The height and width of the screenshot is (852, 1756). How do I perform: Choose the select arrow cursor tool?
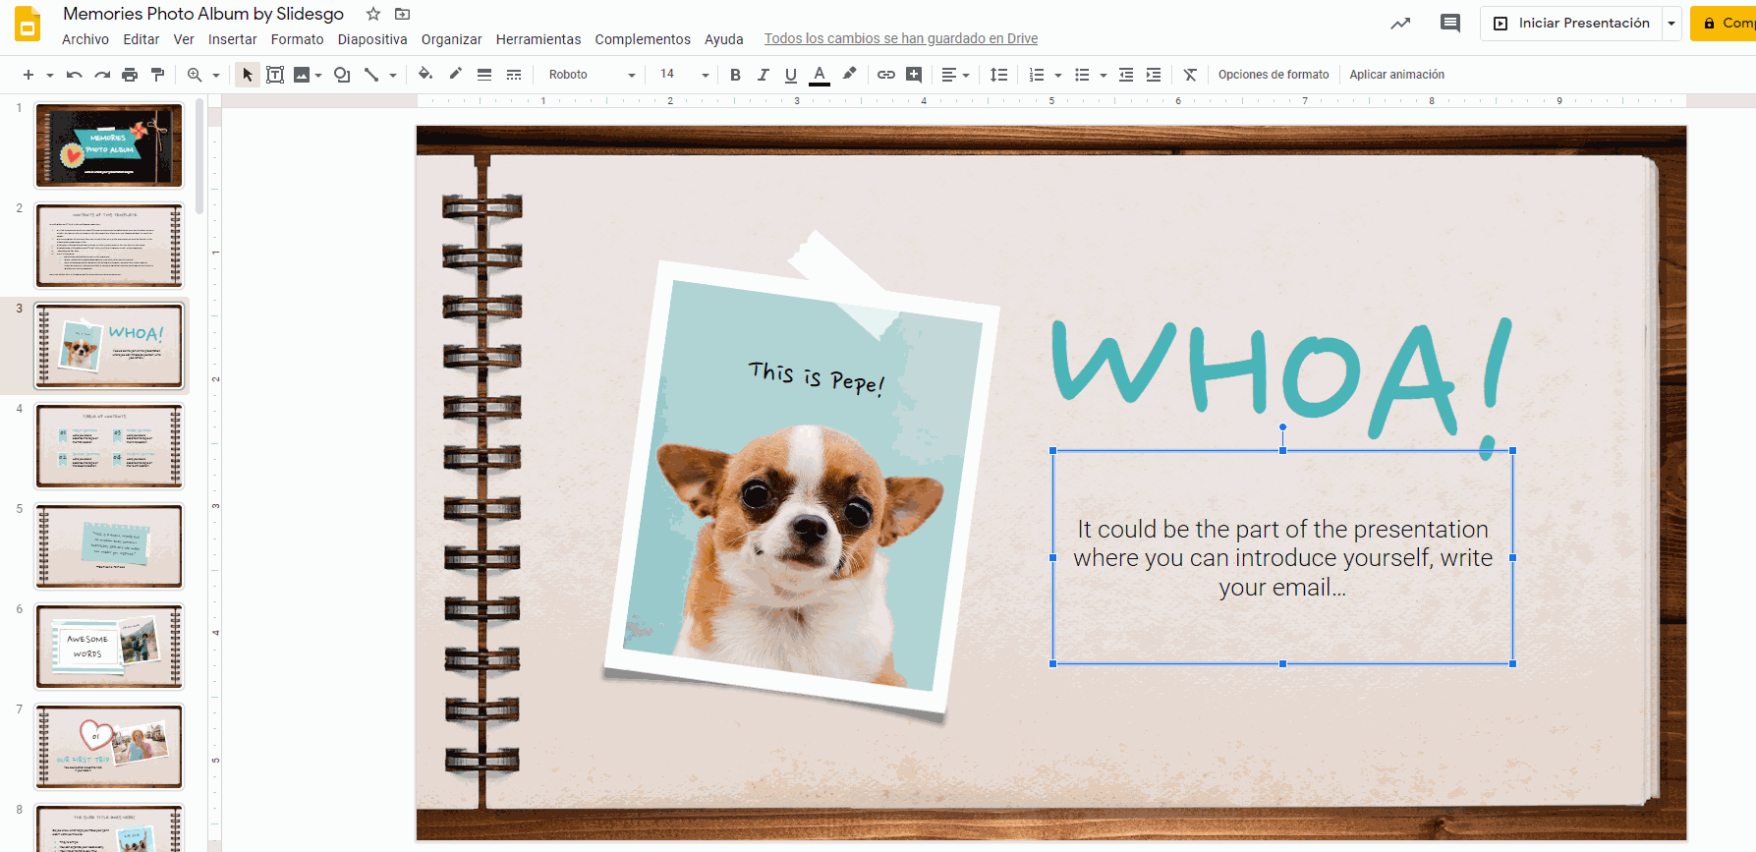(x=248, y=75)
